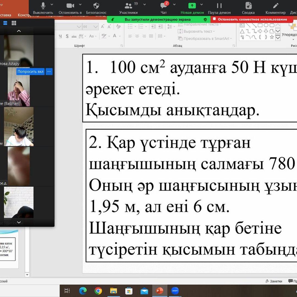Open Zoom app from taskbar
The height and width of the screenshot is (297, 297).
coord(175,291)
